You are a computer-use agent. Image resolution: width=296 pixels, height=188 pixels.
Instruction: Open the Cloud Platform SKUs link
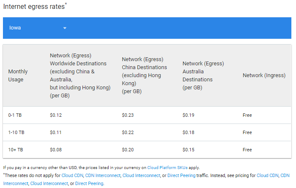click(167, 168)
